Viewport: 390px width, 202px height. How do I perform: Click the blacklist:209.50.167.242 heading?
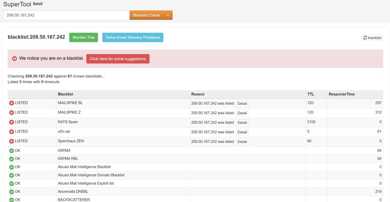click(36, 37)
